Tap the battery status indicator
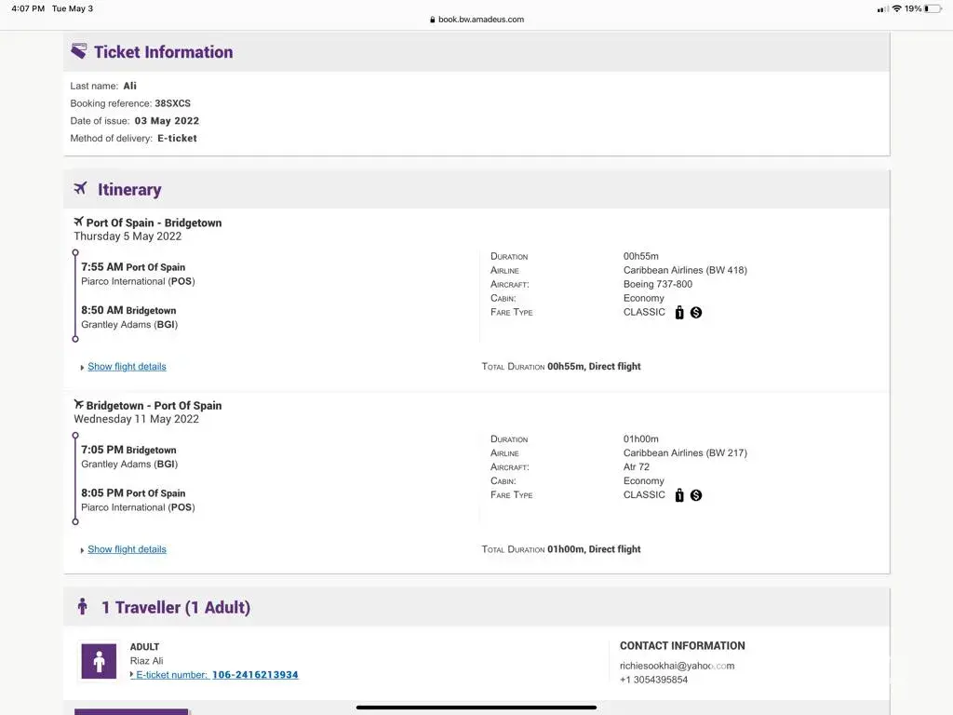Image resolution: width=953 pixels, height=715 pixels. tap(932, 8)
